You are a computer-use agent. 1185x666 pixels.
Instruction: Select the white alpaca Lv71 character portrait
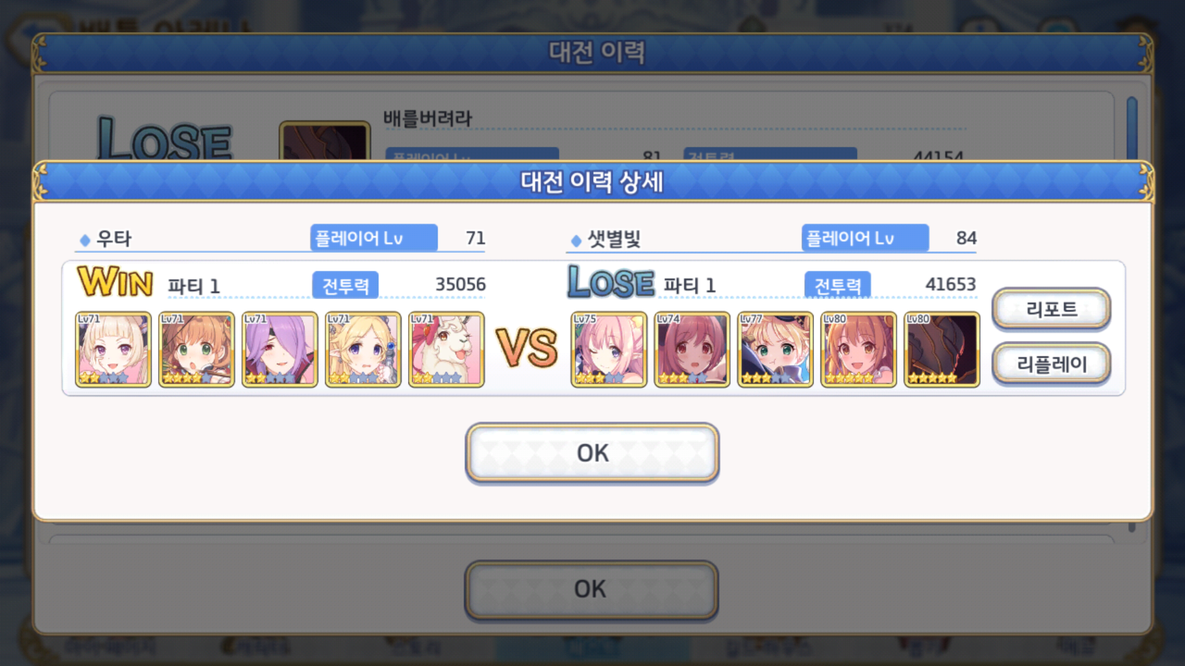coord(446,349)
